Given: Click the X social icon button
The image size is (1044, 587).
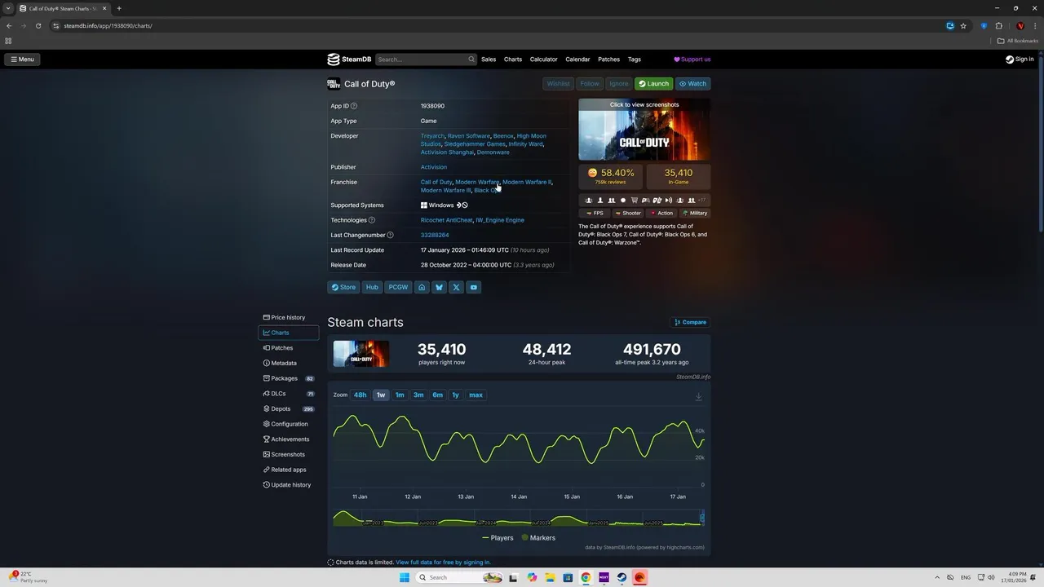Looking at the screenshot, I should pyautogui.click(x=456, y=287).
